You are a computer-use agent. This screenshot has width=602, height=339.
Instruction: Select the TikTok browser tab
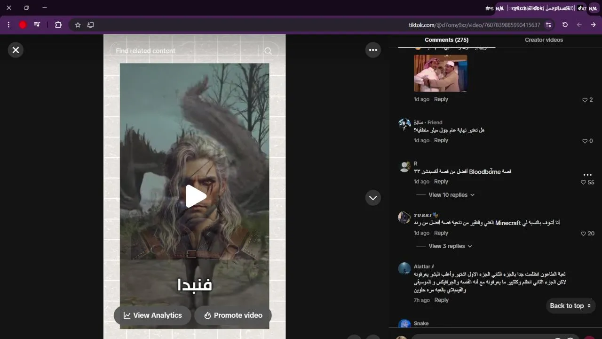pos(541,8)
